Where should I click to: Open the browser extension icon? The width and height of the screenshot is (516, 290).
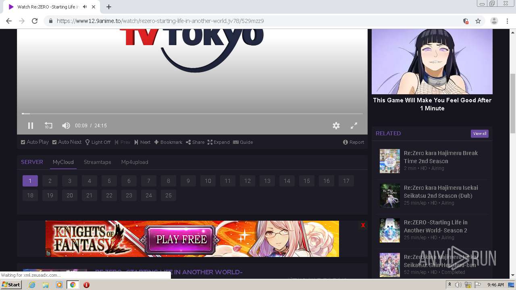pos(466,21)
